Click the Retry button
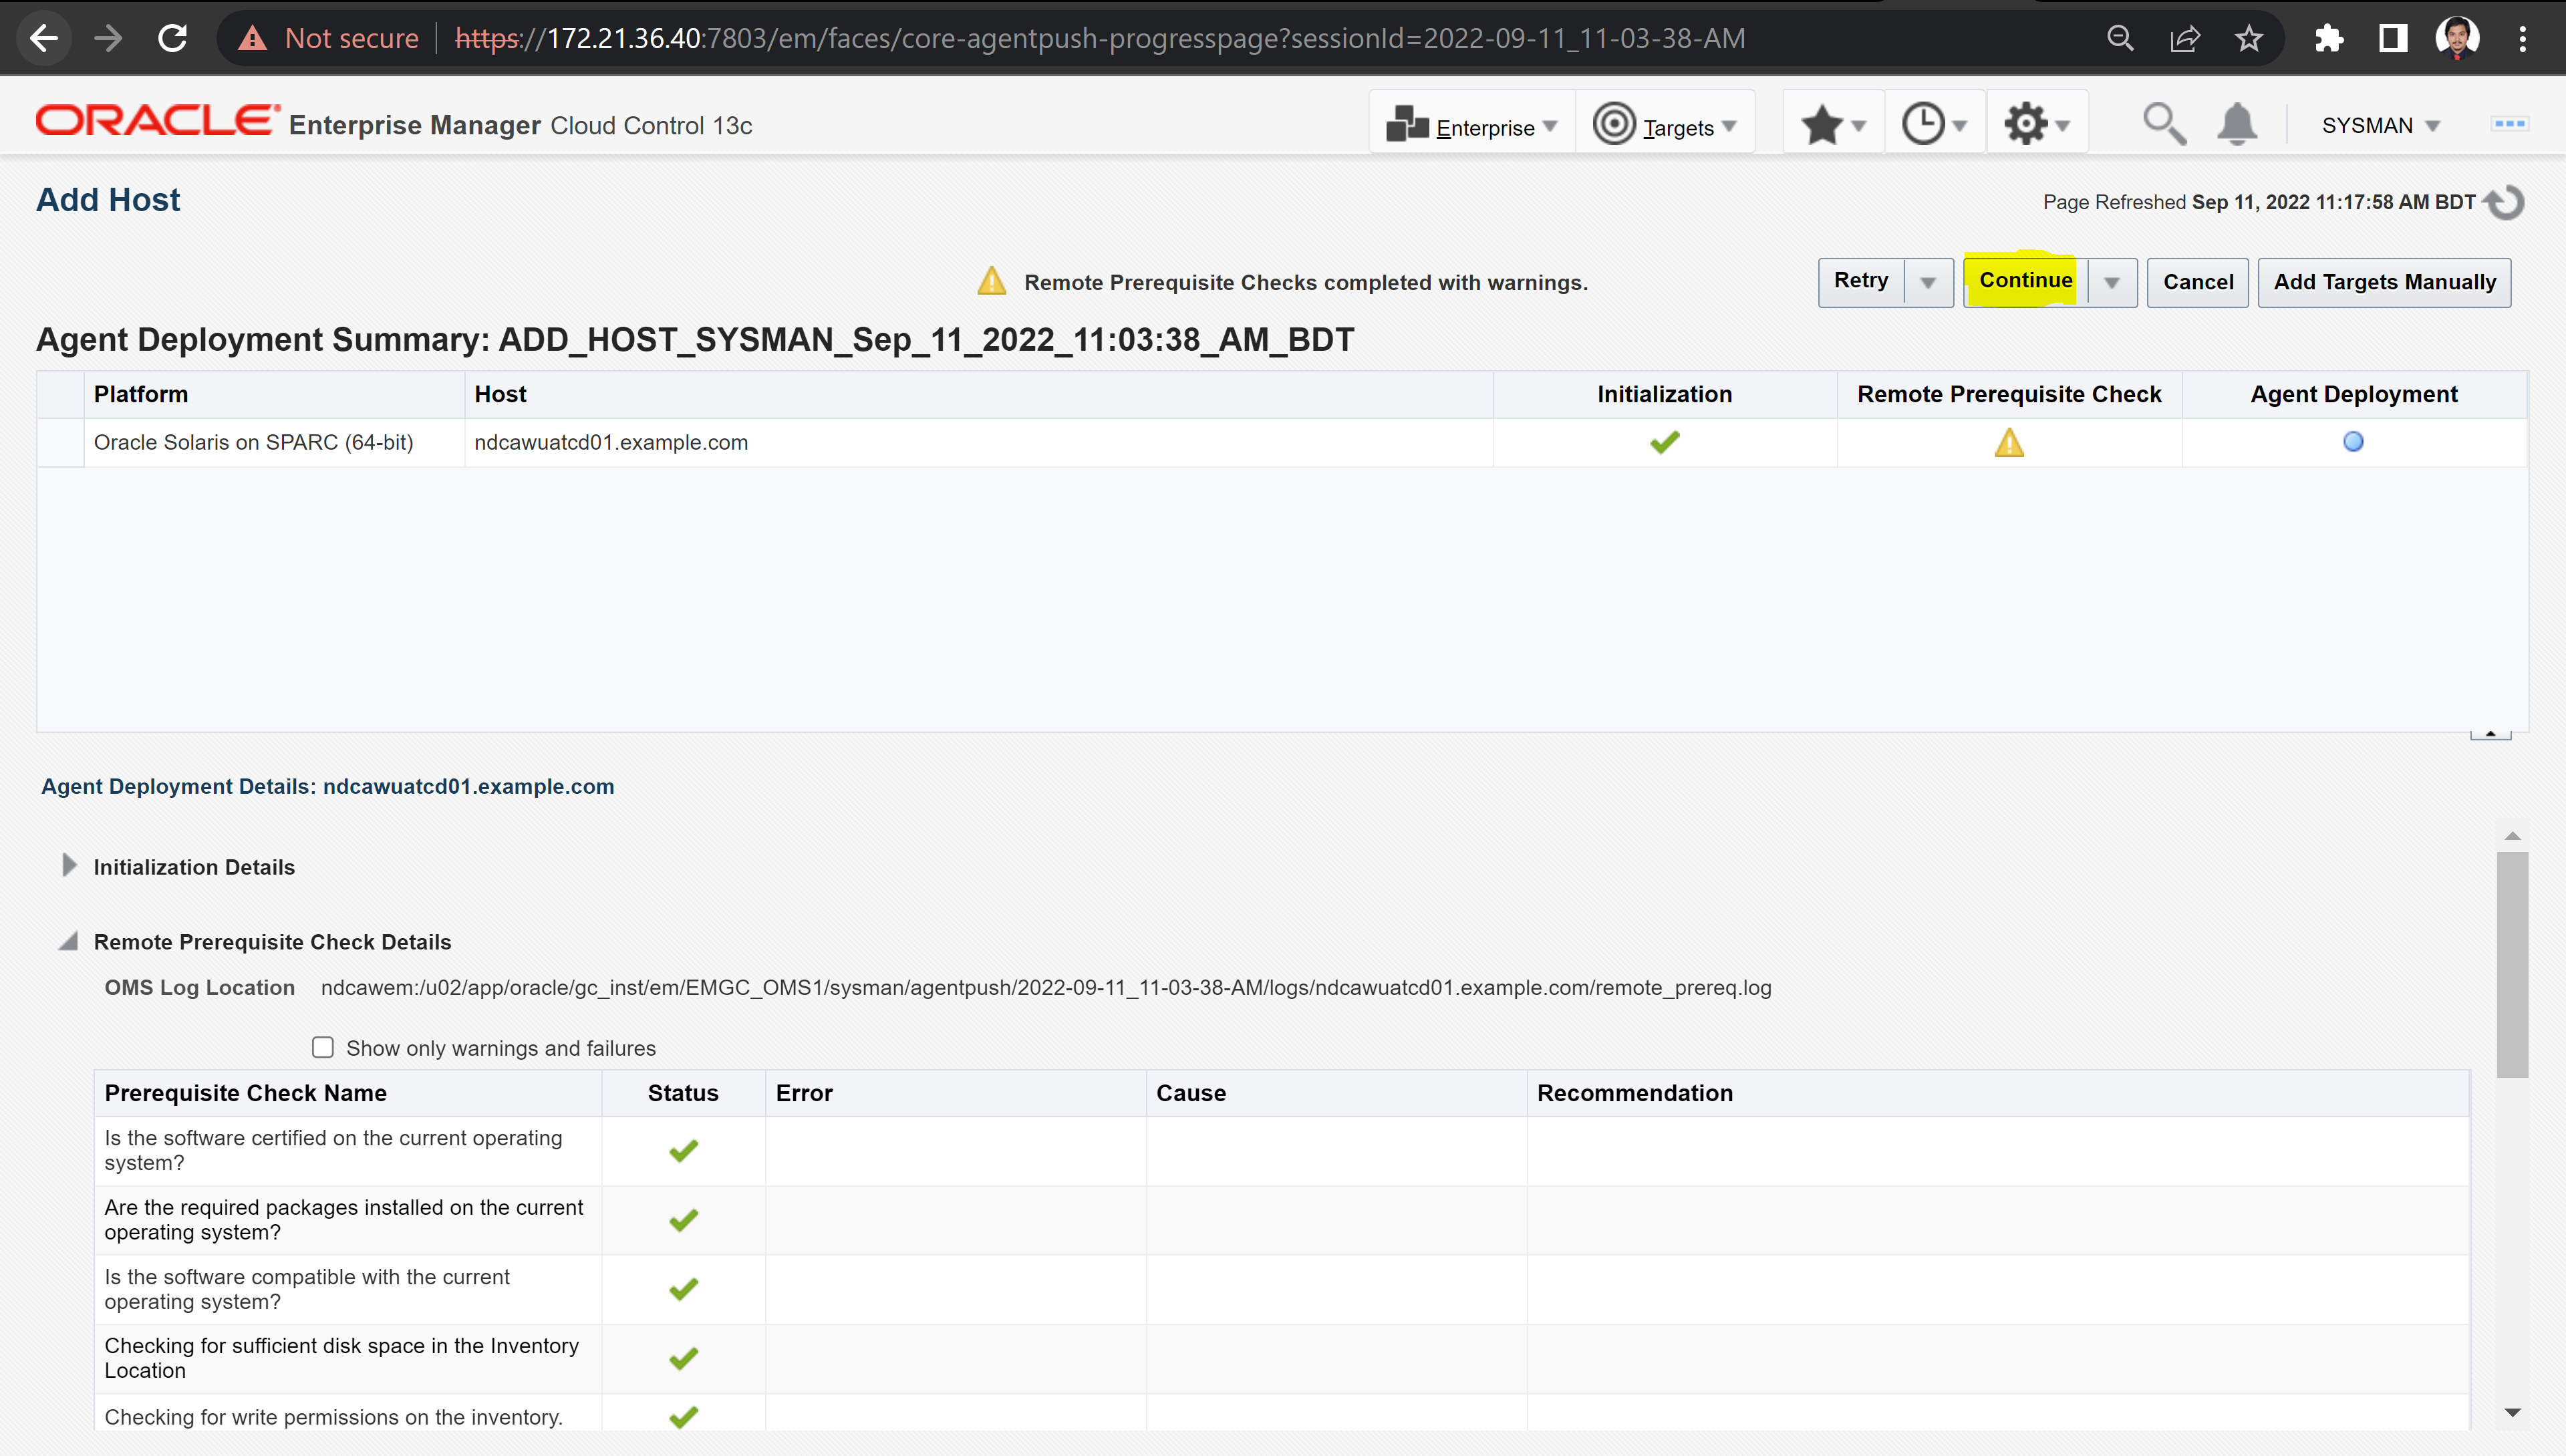The width and height of the screenshot is (2566, 1456). click(x=1861, y=282)
